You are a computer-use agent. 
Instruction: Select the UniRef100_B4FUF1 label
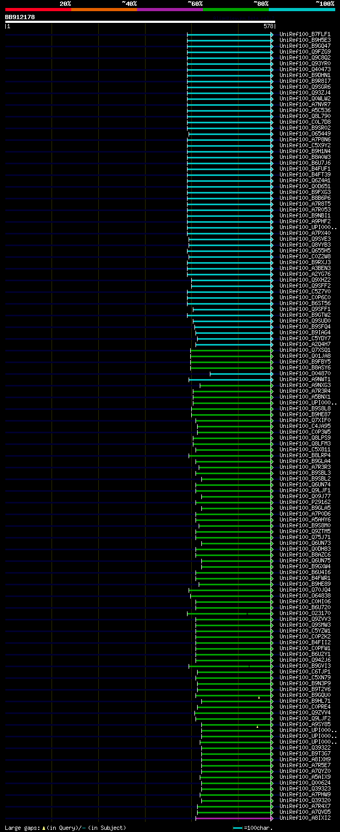click(x=305, y=169)
